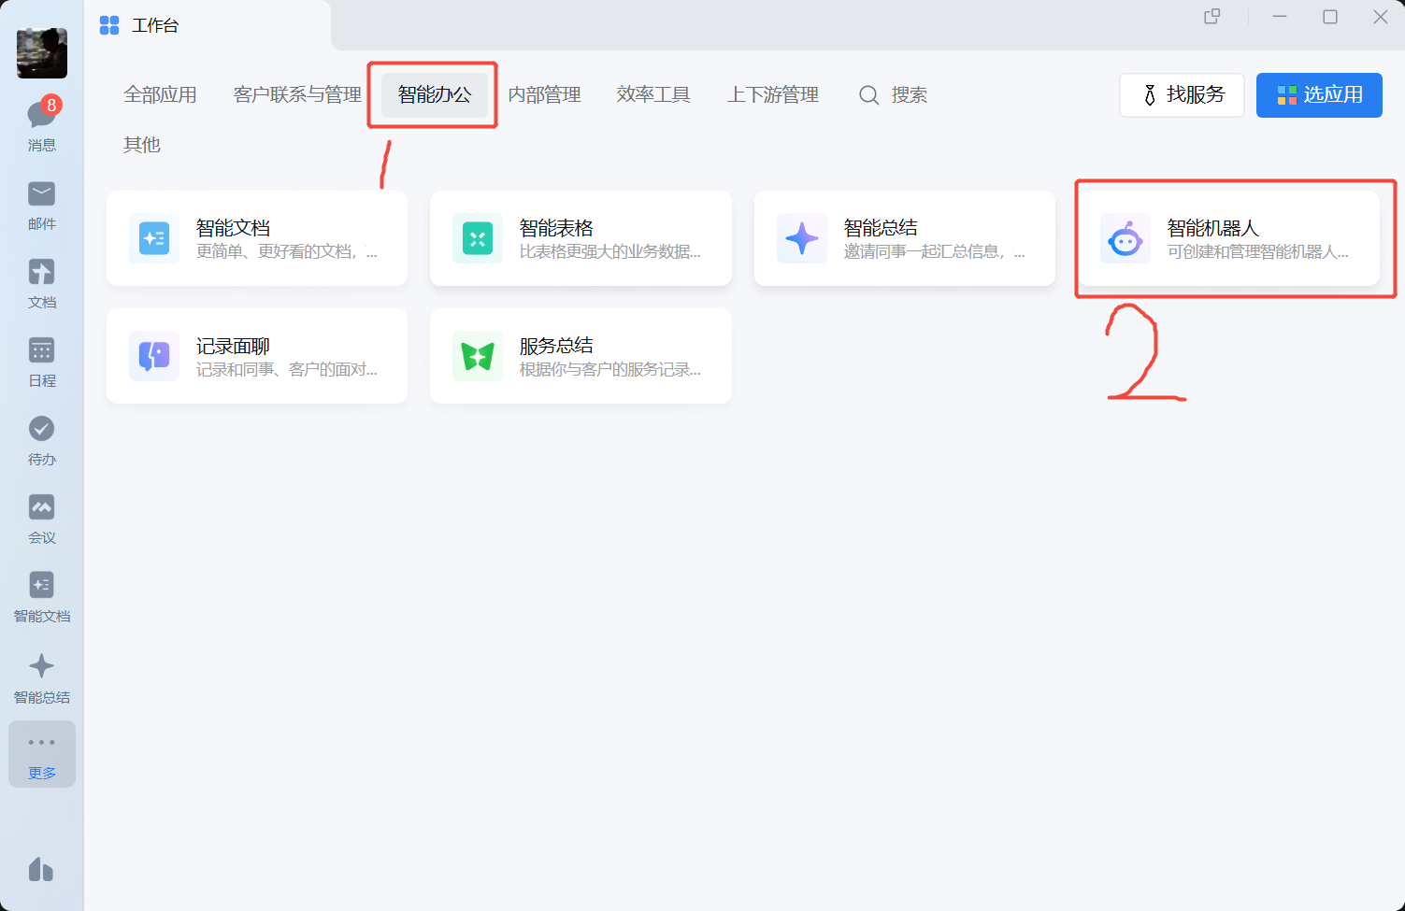Click the 工作台 grid icon in title tab
This screenshot has width=1405, height=911.
coord(109,25)
